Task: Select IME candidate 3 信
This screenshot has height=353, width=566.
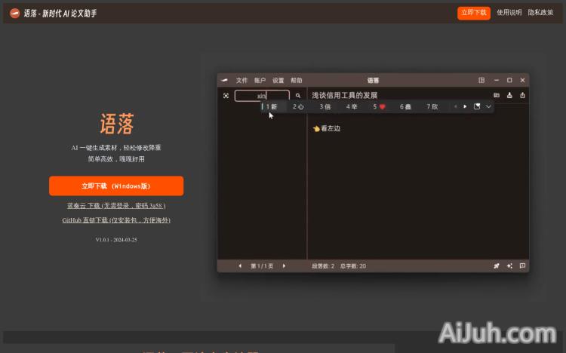Action: pyautogui.click(x=325, y=107)
